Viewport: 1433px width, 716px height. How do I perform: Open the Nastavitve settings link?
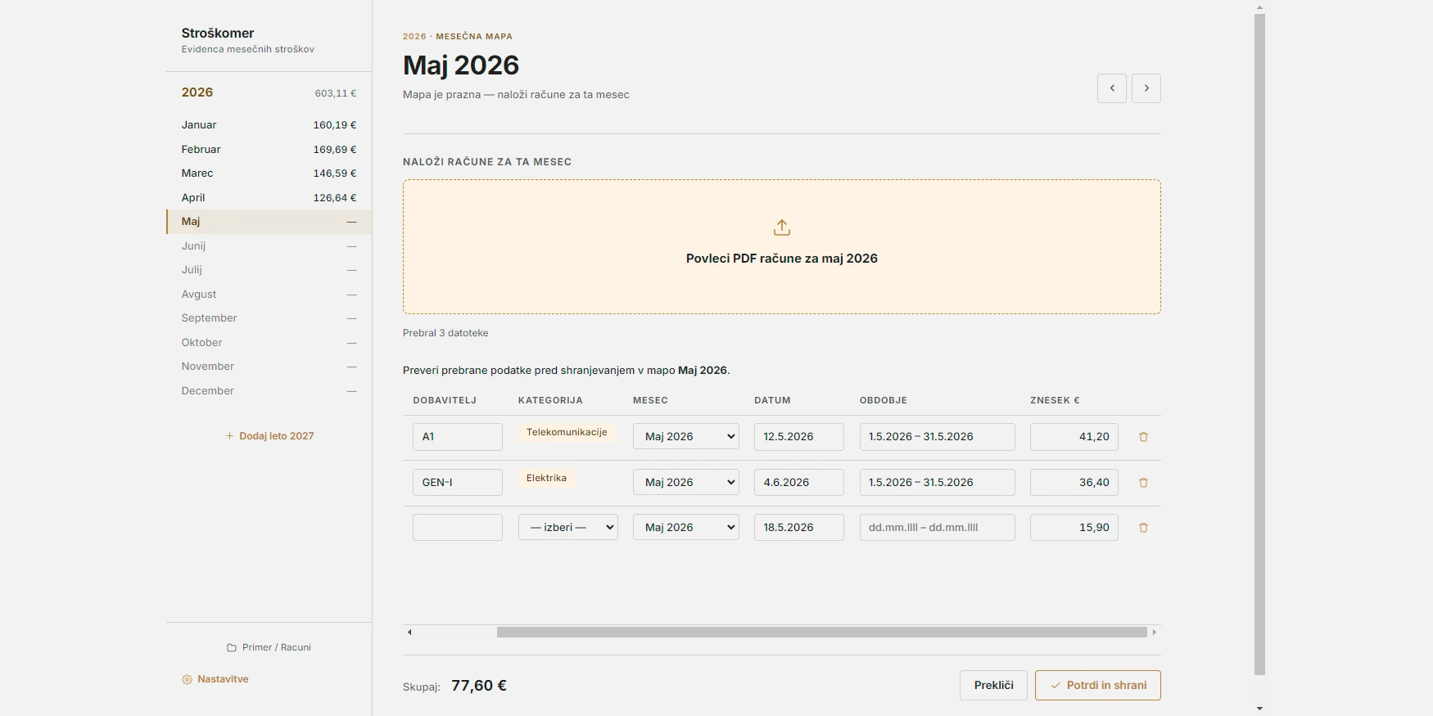[215, 680]
